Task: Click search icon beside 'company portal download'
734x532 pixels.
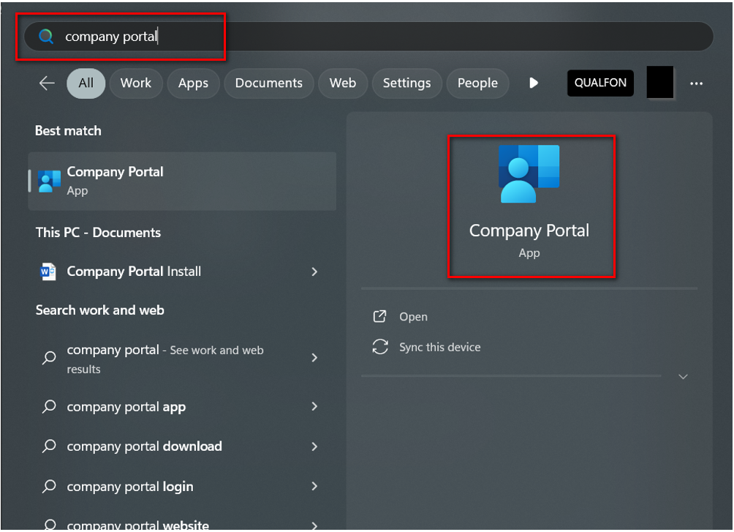Action: (49, 446)
